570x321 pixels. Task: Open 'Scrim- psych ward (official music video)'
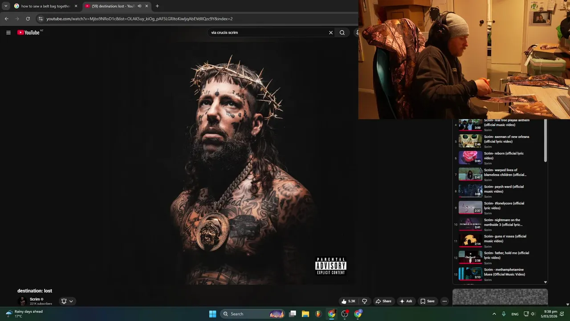click(x=501, y=191)
